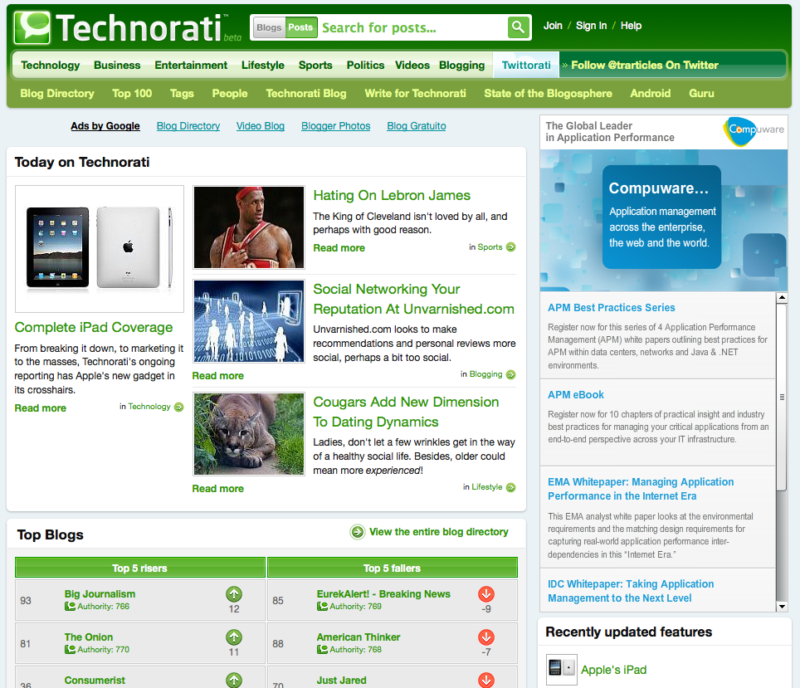This screenshot has height=688, width=800.
Task: Click the ad panel scrollbar up arrow
Action: [782, 297]
